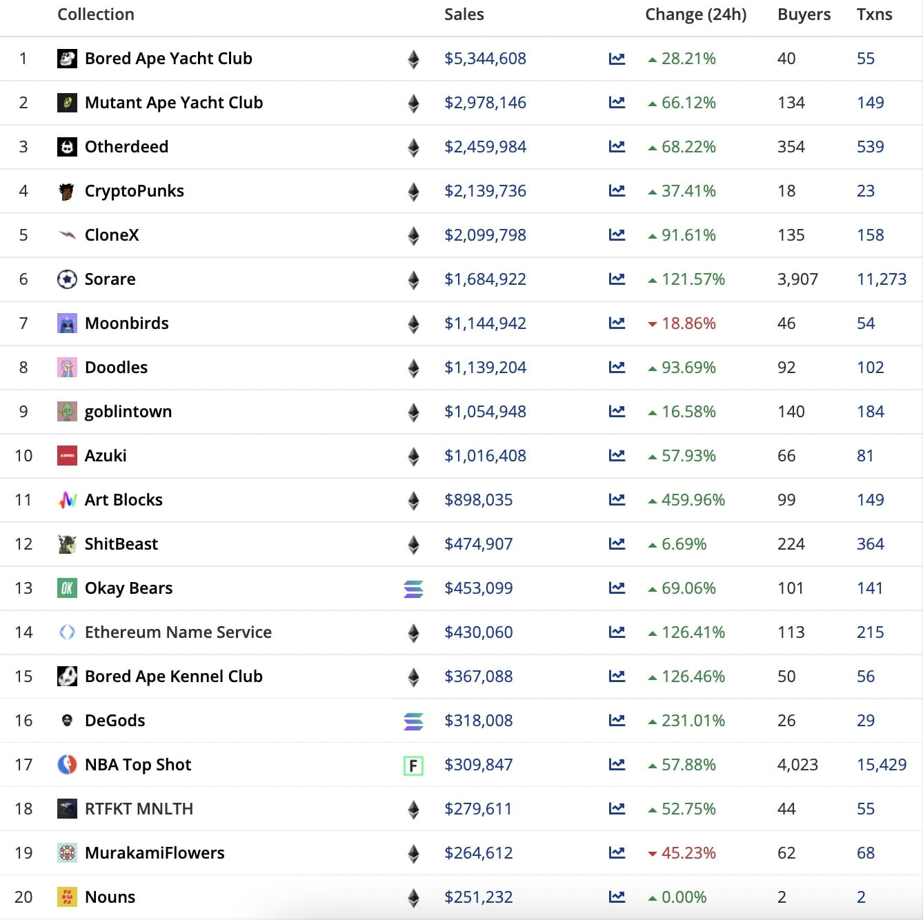This screenshot has height=920, width=923.
Task: Click the Bored Ape Yacht Club logo icon
Action: tap(67, 59)
